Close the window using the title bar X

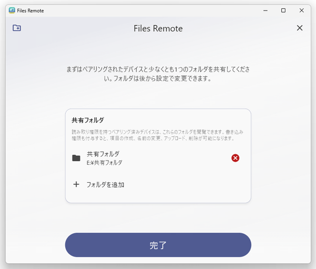pos(301,11)
